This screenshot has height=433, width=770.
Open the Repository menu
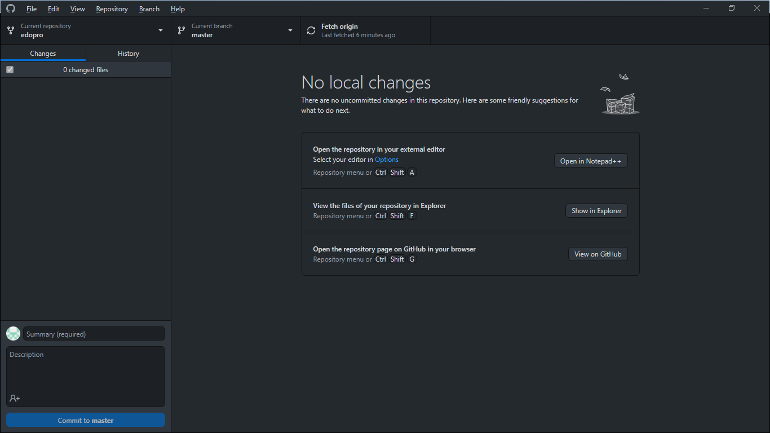pyautogui.click(x=112, y=8)
